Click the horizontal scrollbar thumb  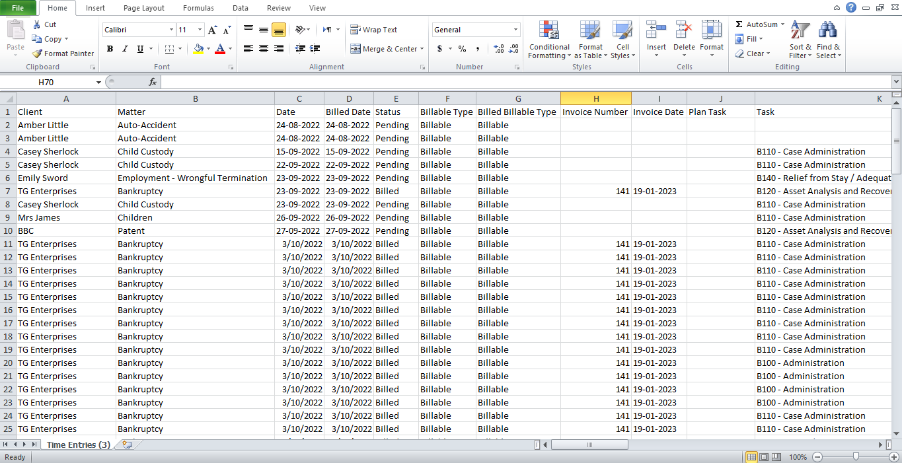coord(589,445)
